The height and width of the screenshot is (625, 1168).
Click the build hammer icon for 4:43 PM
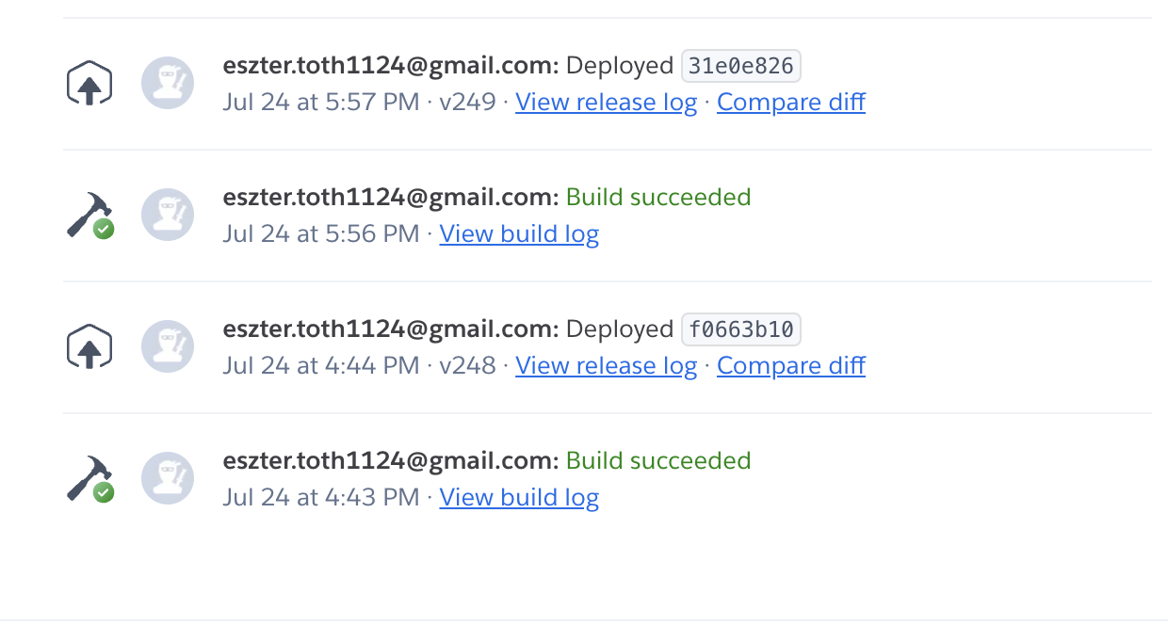pyautogui.click(x=90, y=479)
